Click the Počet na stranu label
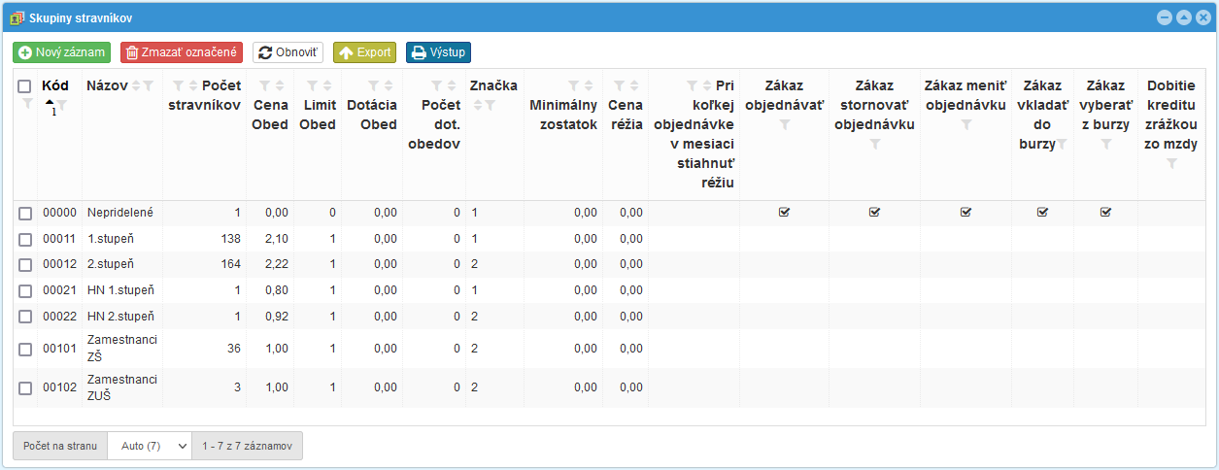Viewport: 1219px width, 470px height. click(60, 446)
